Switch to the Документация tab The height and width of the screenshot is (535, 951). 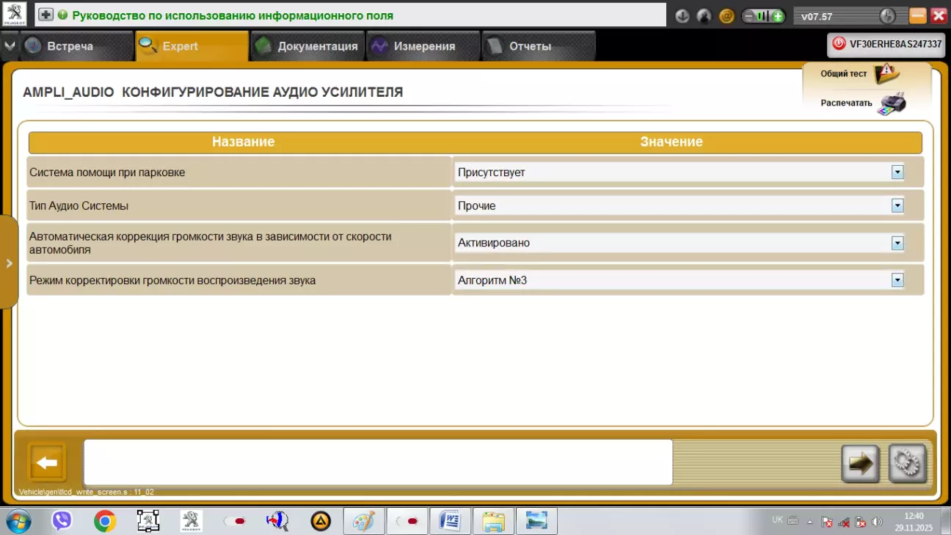(308, 46)
